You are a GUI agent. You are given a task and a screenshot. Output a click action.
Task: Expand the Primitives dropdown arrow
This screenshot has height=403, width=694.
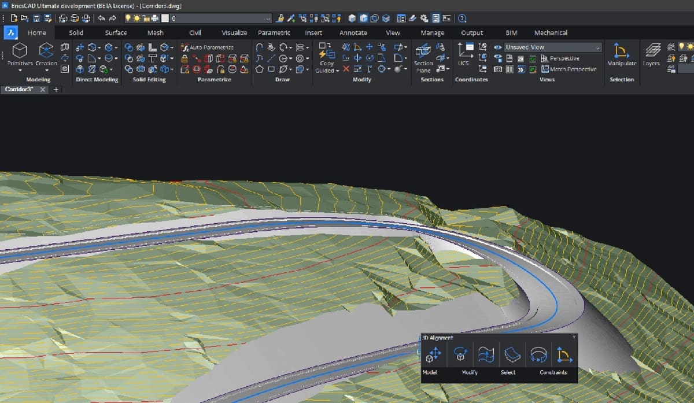20,71
